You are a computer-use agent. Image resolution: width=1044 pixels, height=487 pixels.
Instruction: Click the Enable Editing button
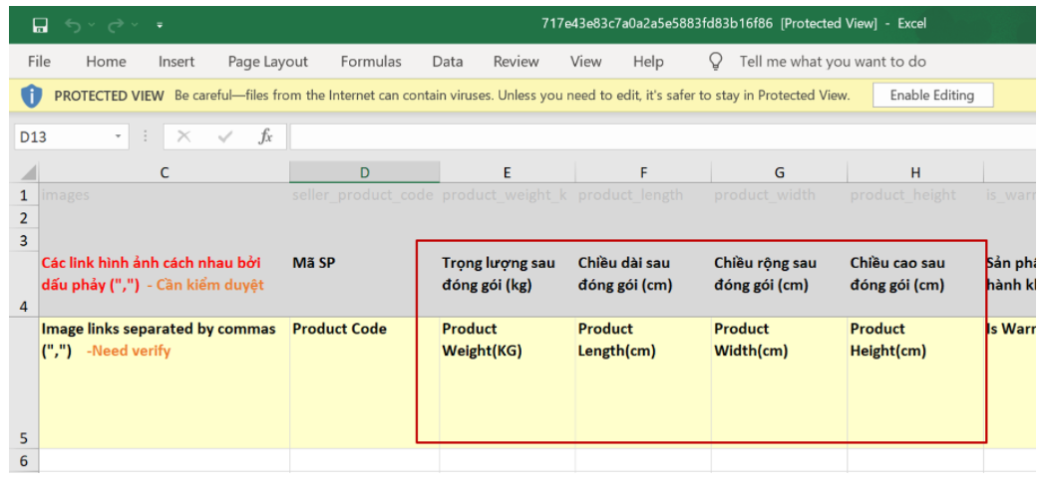point(931,96)
